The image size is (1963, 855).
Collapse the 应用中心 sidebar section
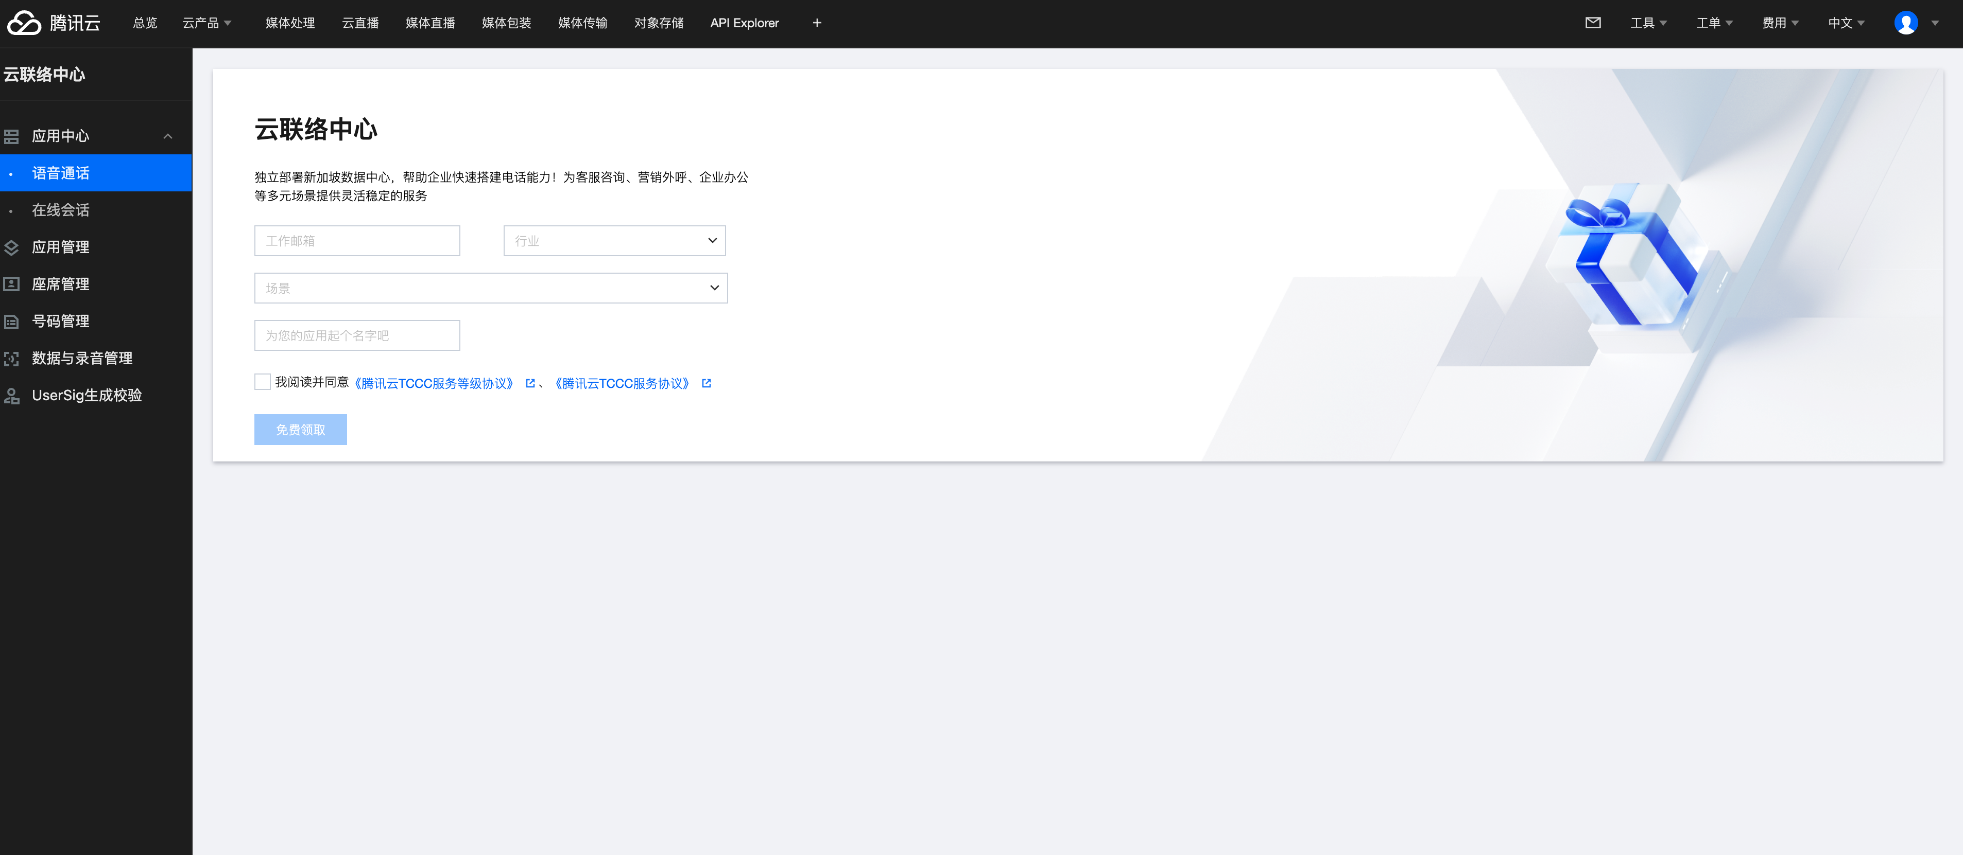click(168, 136)
